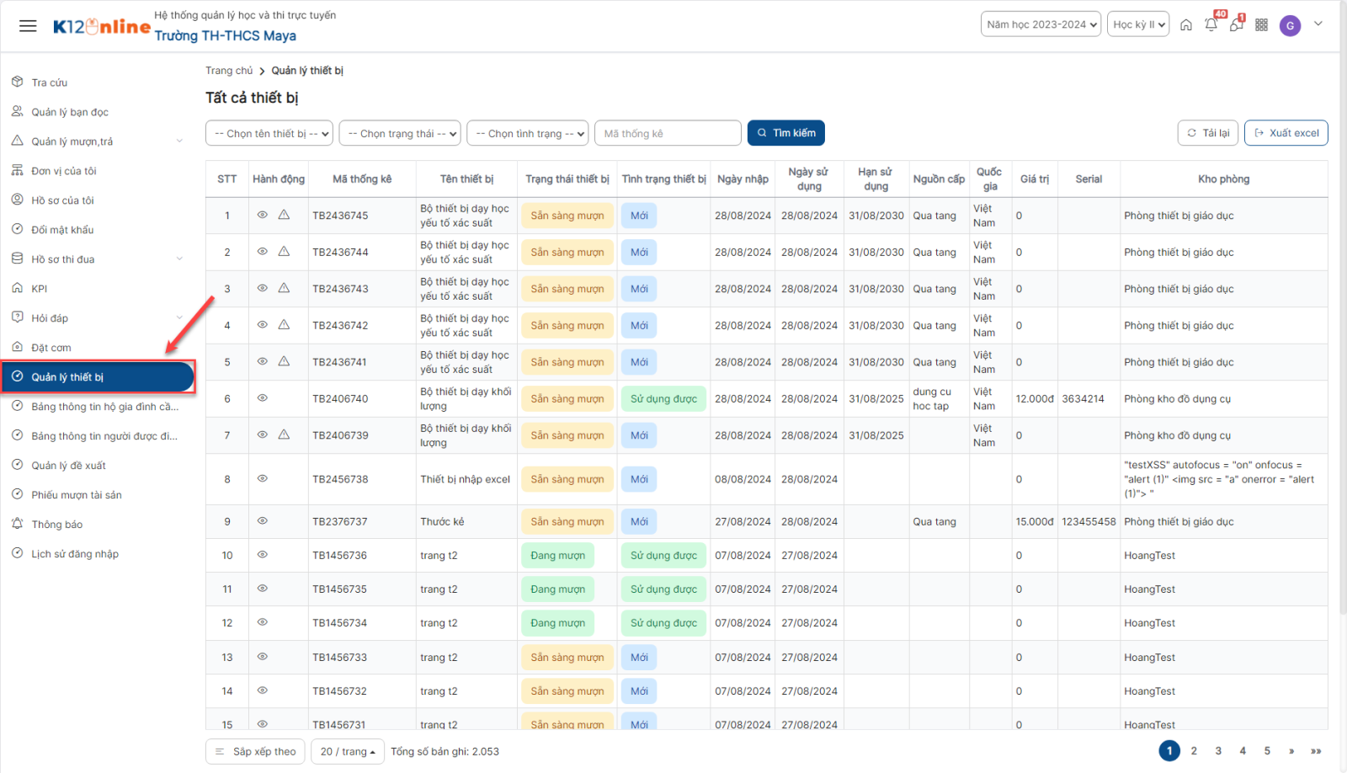
Task: View details eye icon for TB2376737
Action: point(263,520)
